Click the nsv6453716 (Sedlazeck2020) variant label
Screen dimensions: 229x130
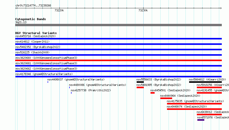point(36,36)
